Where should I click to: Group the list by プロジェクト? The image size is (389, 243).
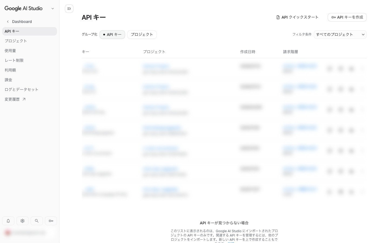pyautogui.click(x=142, y=35)
